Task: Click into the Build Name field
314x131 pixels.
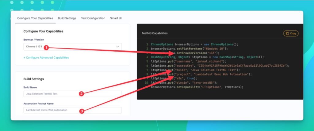Action: tap(72, 94)
